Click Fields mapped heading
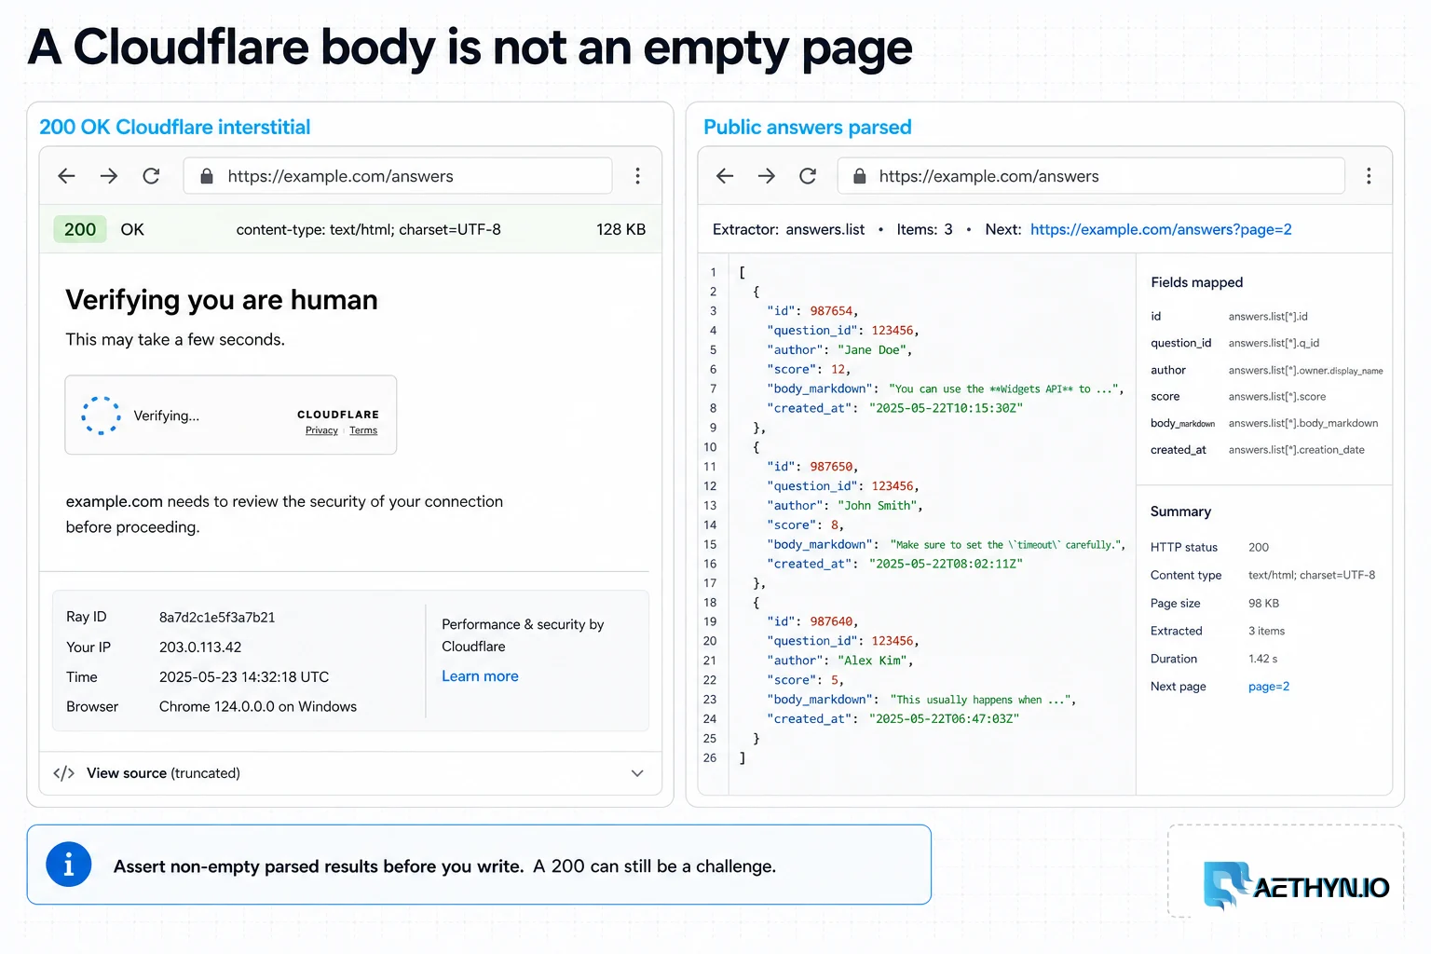Viewport: 1431px width, 954px height. pyautogui.click(x=1196, y=282)
